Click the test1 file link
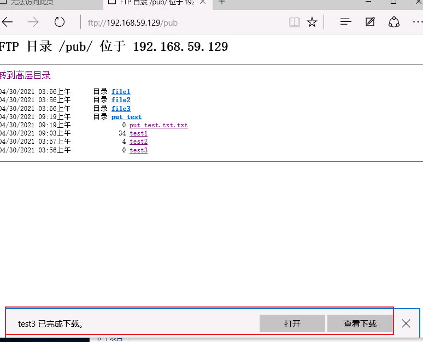 [x=138, y=133]
